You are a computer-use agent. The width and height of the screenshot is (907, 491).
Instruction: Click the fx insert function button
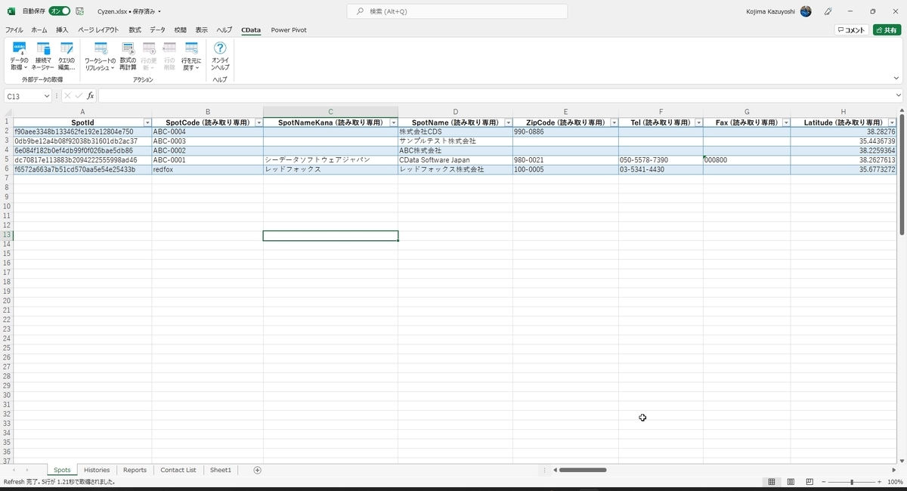[90, 96]
